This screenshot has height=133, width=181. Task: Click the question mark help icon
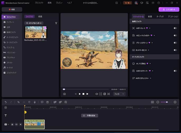159,3
